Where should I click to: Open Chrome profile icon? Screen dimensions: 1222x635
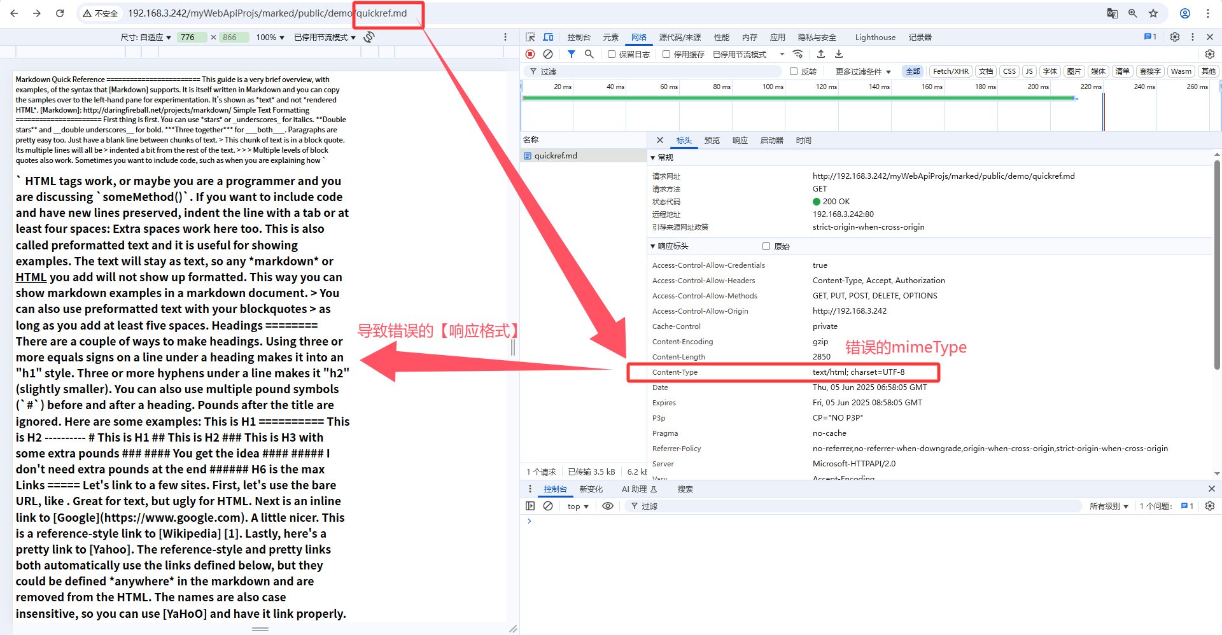(x=1185, y=13)
